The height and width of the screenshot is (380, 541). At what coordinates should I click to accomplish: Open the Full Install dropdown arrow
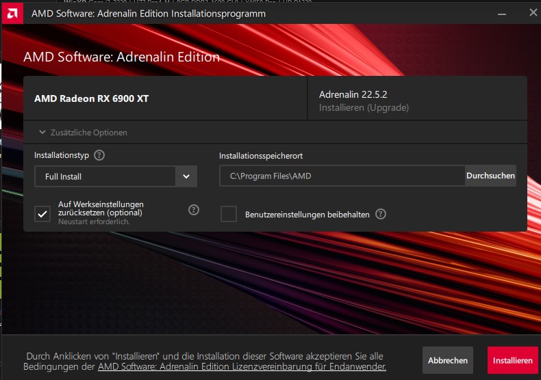186,176
